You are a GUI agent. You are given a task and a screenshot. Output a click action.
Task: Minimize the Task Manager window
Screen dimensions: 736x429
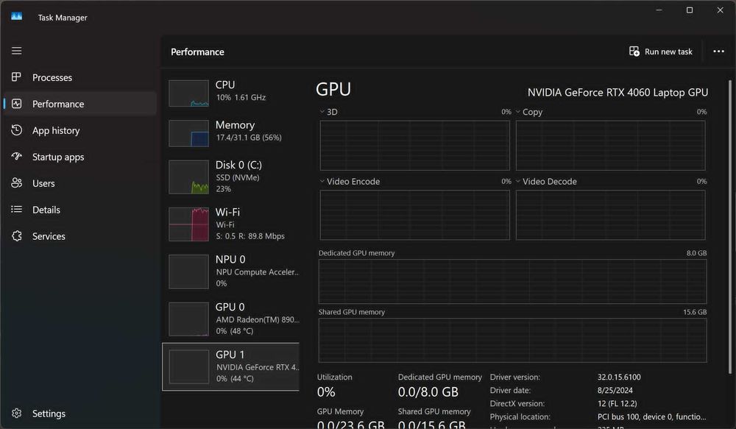point(659,10)
